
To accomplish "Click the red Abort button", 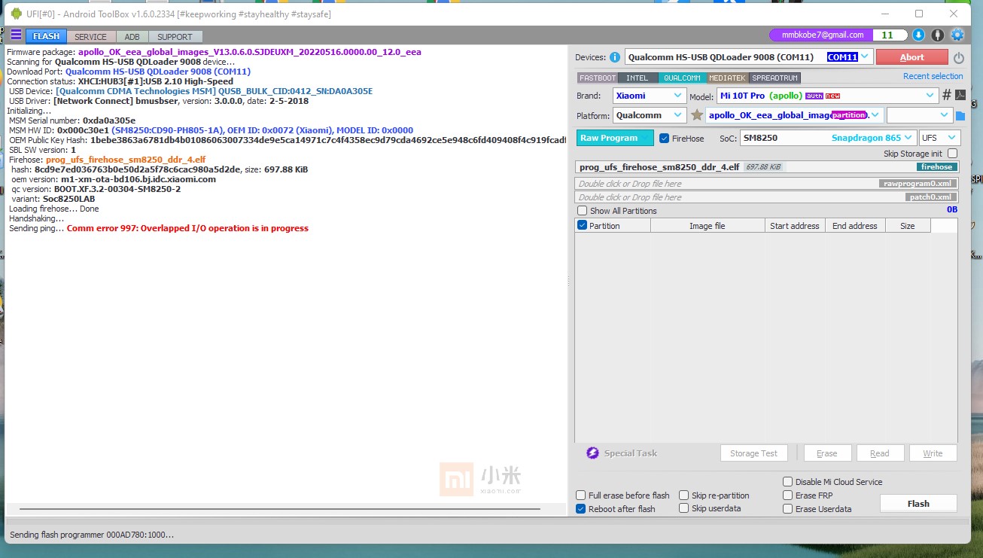I will [911, 57].
